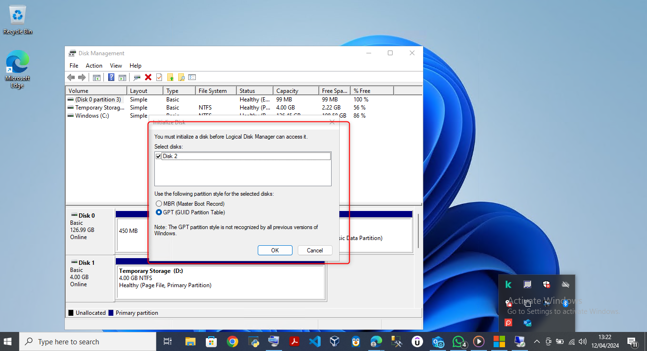This screenshot has width=647, height=351.
Task: Launch Visual Studio Code from the taskbar
Action: click(x=314, y=341)
